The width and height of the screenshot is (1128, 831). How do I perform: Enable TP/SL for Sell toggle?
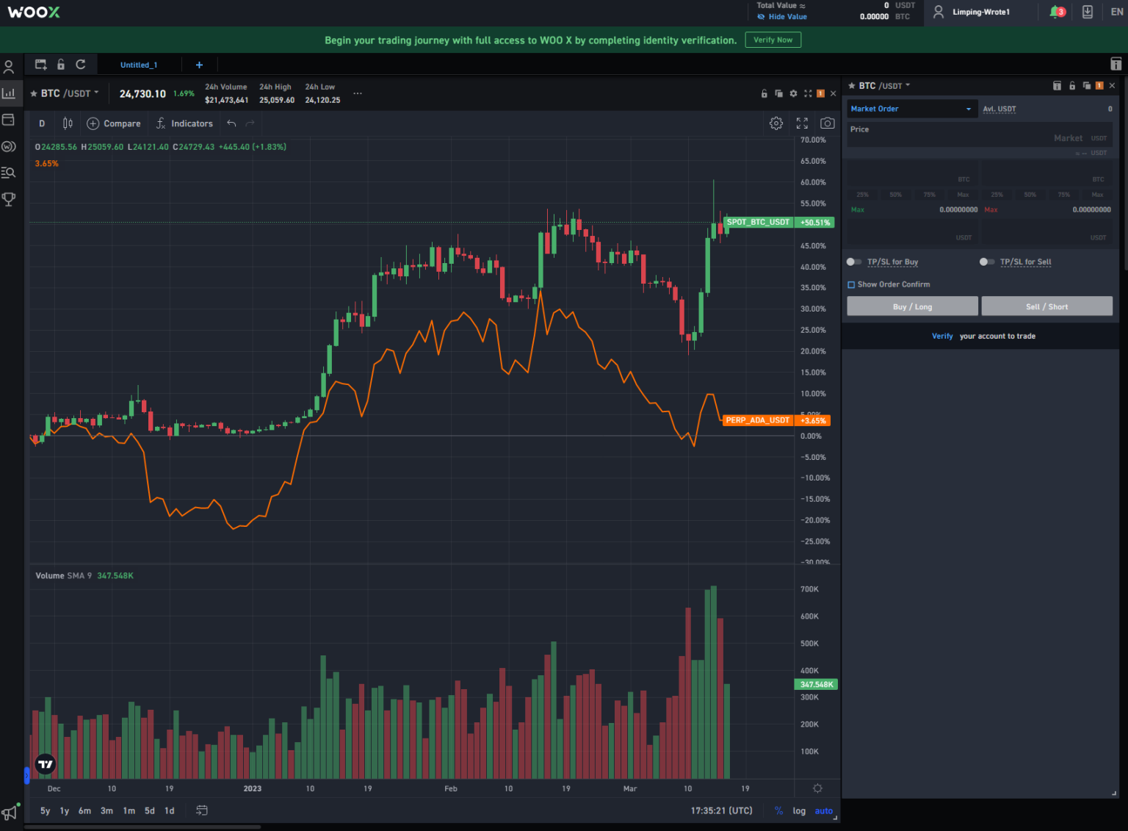point(986,262)
